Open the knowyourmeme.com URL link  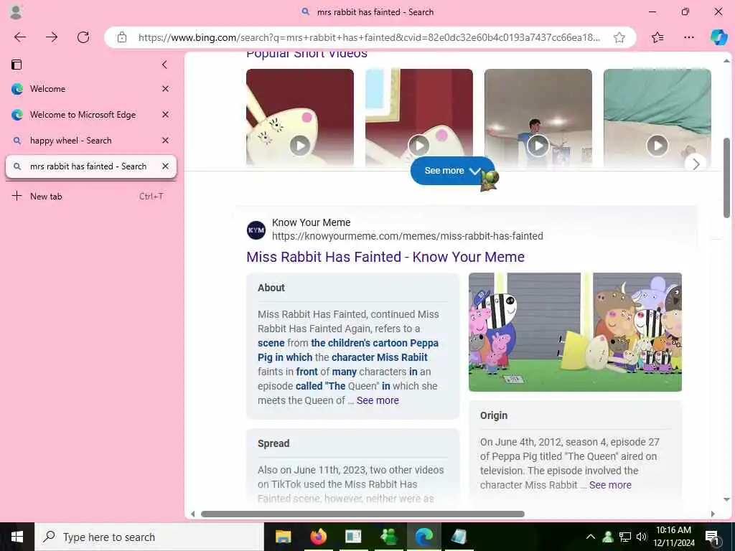point(408,236)
